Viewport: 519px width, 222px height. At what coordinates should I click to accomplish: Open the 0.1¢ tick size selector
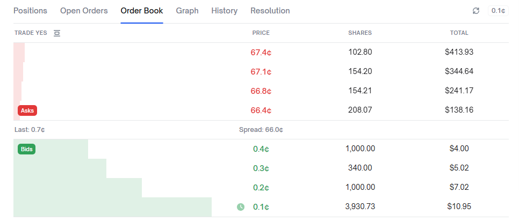click(x=498, y=11)
